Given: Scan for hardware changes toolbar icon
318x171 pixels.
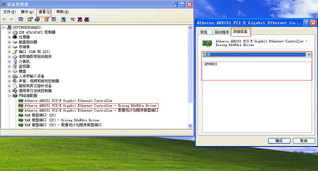Looking at the screenshot, I should (x=63, y=20).
